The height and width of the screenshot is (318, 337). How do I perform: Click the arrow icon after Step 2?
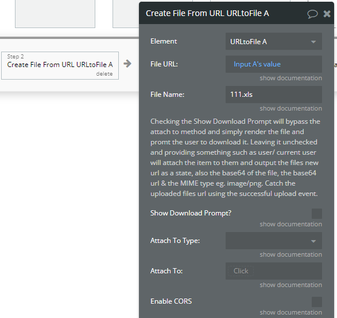tap(127, 64)
